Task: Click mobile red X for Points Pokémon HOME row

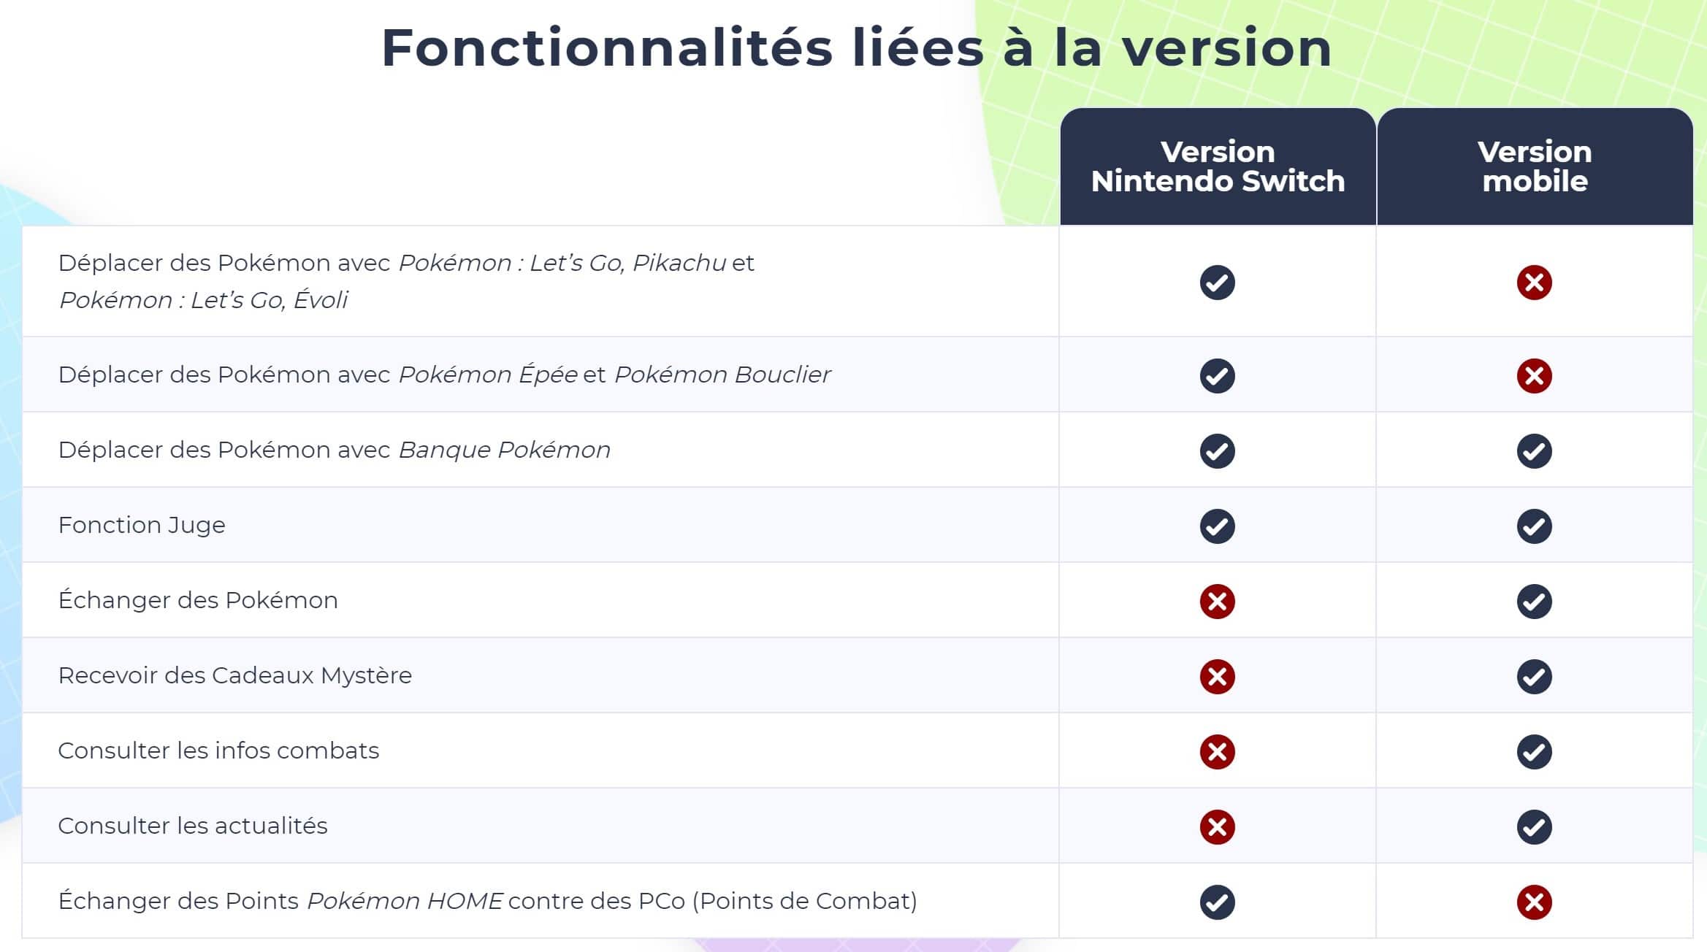Action: [1534, 902]
